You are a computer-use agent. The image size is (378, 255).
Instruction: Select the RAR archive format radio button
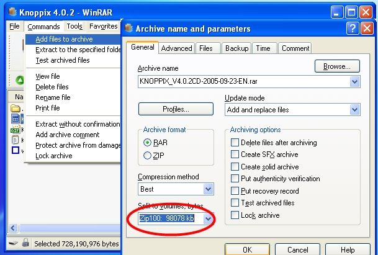[147, 143]
